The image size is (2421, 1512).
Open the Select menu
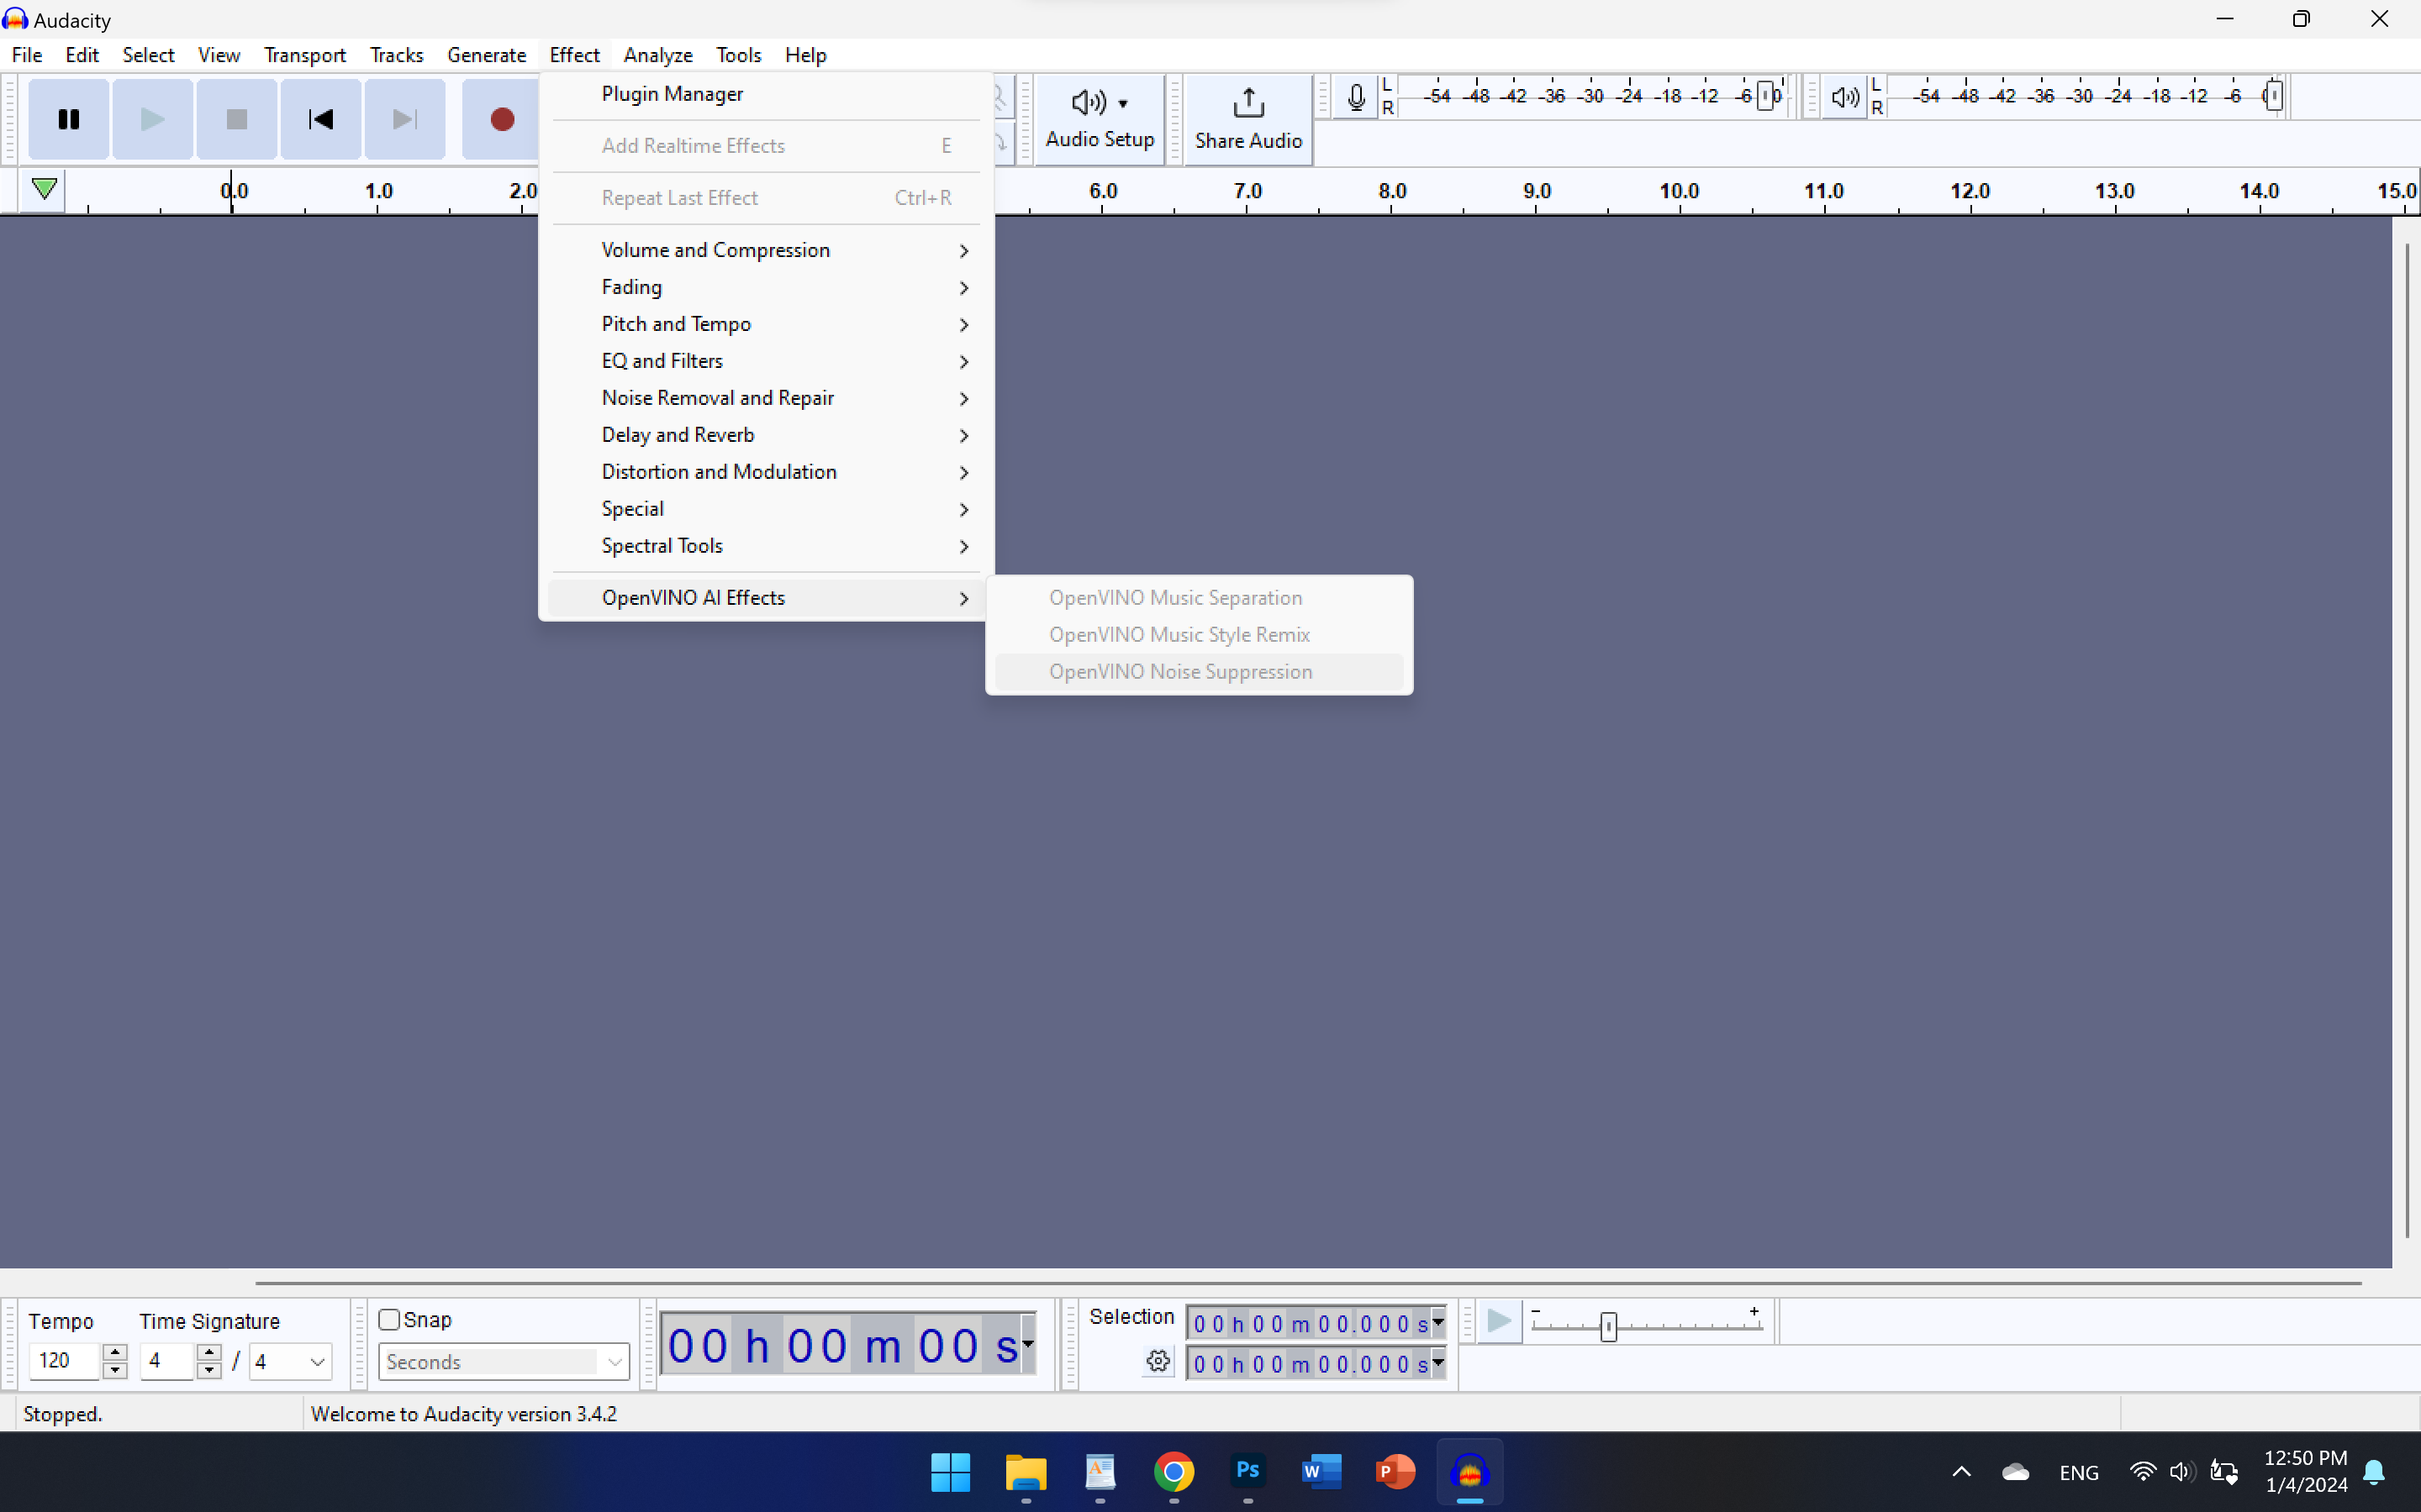pos(148,55)
